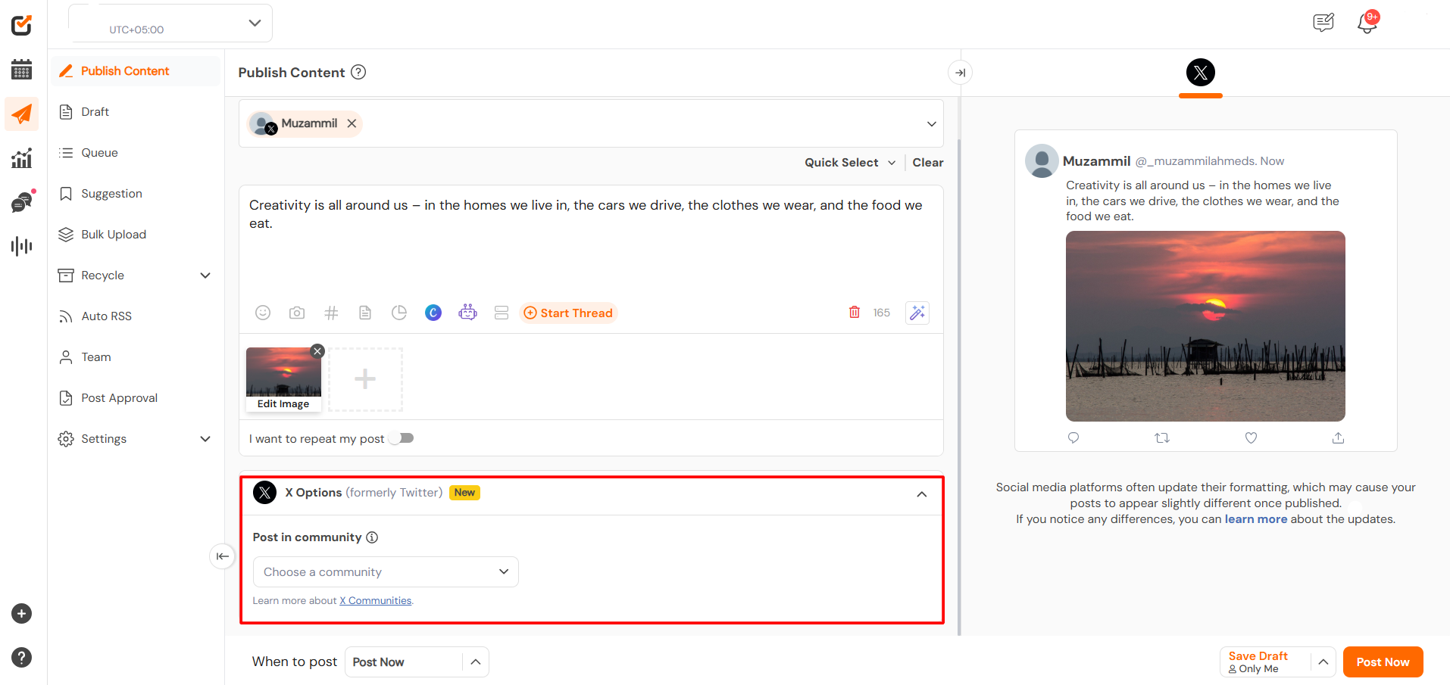Collapse the sidebar with the arrow button
Viewport: 1450px width, 685px height.
coord(222,556)
